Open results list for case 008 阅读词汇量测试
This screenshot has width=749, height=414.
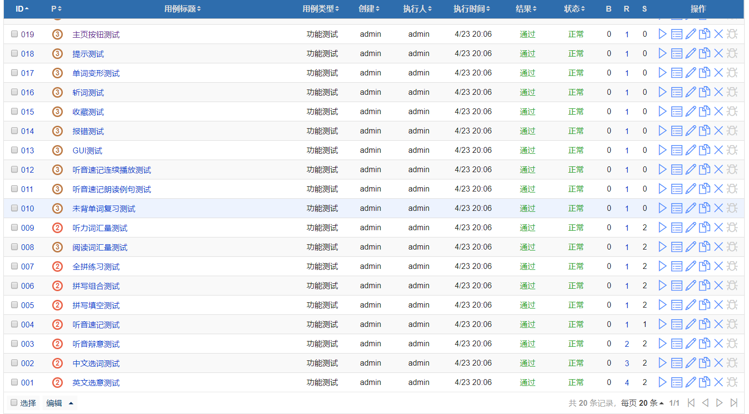click(x=677, y=247)
